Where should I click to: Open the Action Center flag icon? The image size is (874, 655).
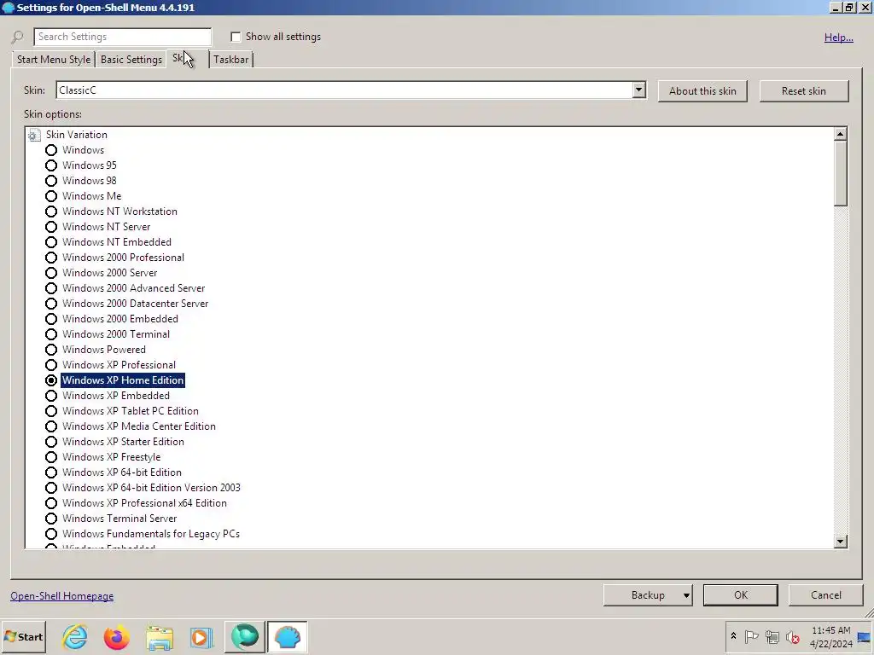coord(751,636)
